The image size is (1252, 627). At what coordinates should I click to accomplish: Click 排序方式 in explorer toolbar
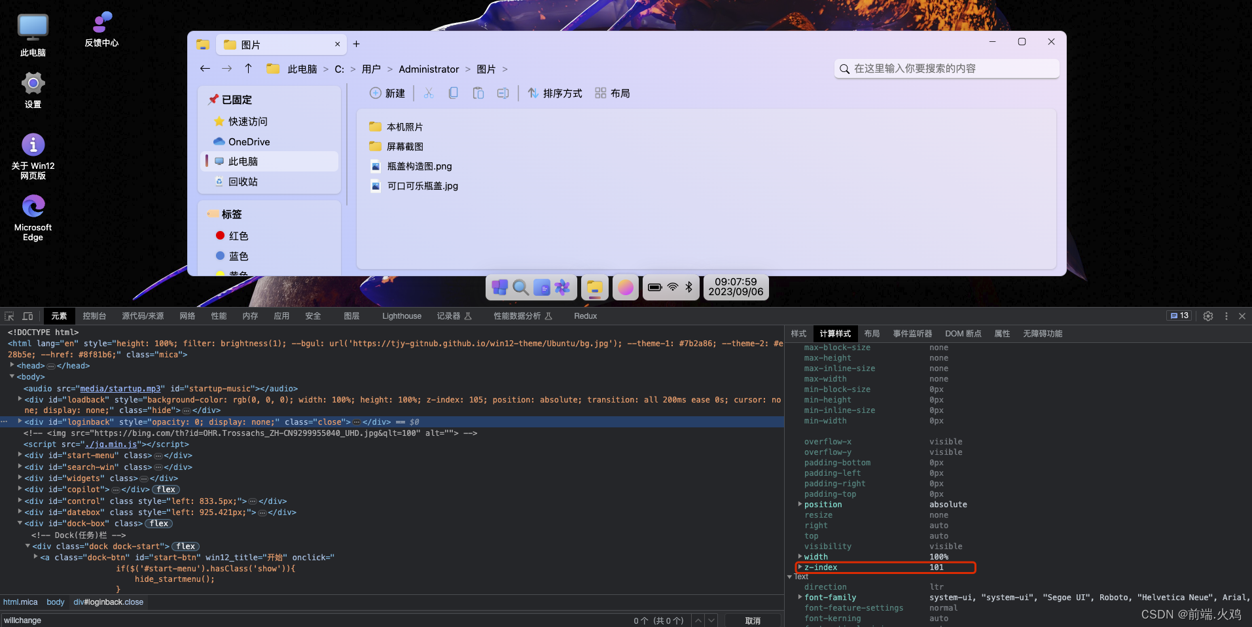point(555,94)
